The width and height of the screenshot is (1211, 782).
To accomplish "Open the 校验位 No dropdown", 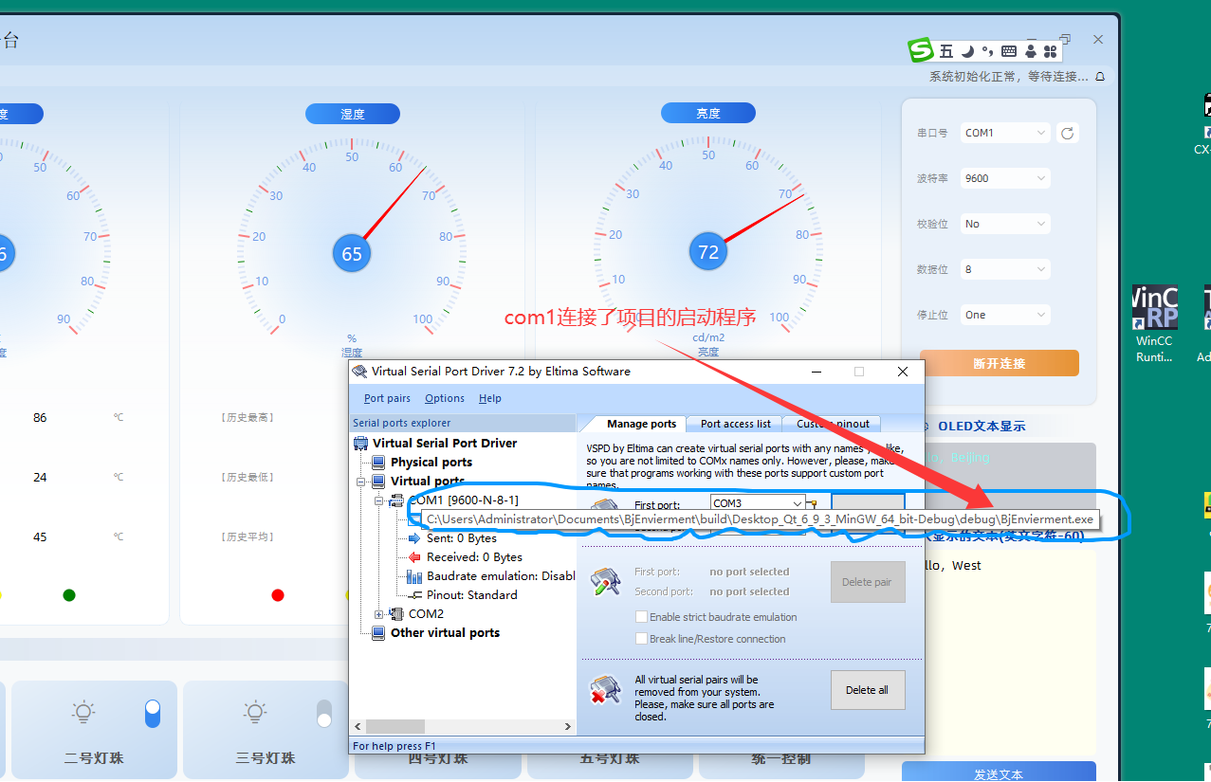I will pyautogui.click(x=1005, y=224).
